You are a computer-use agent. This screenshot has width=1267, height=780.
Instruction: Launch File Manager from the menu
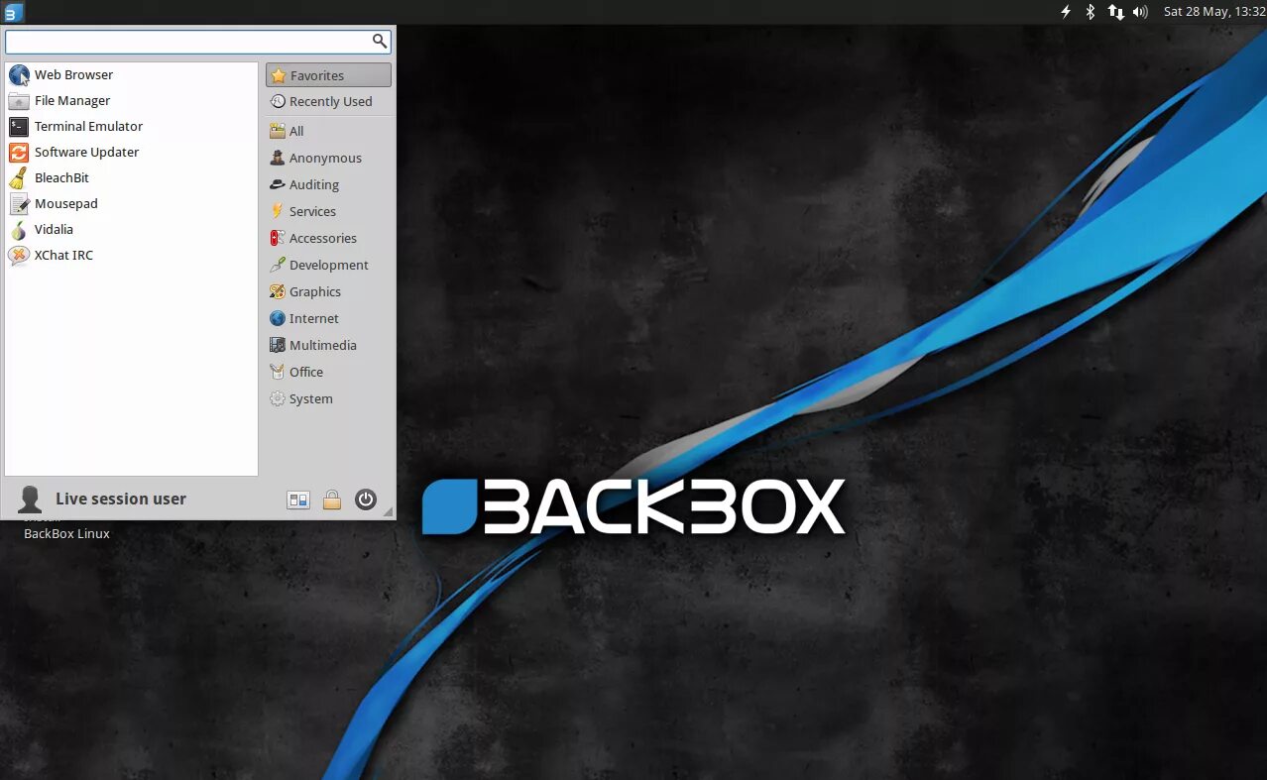coord(131,100)
